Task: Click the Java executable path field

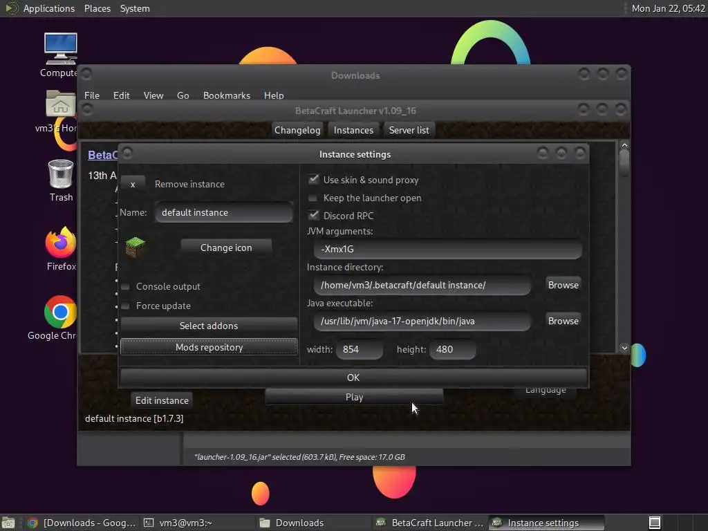Action: (422, 321)
